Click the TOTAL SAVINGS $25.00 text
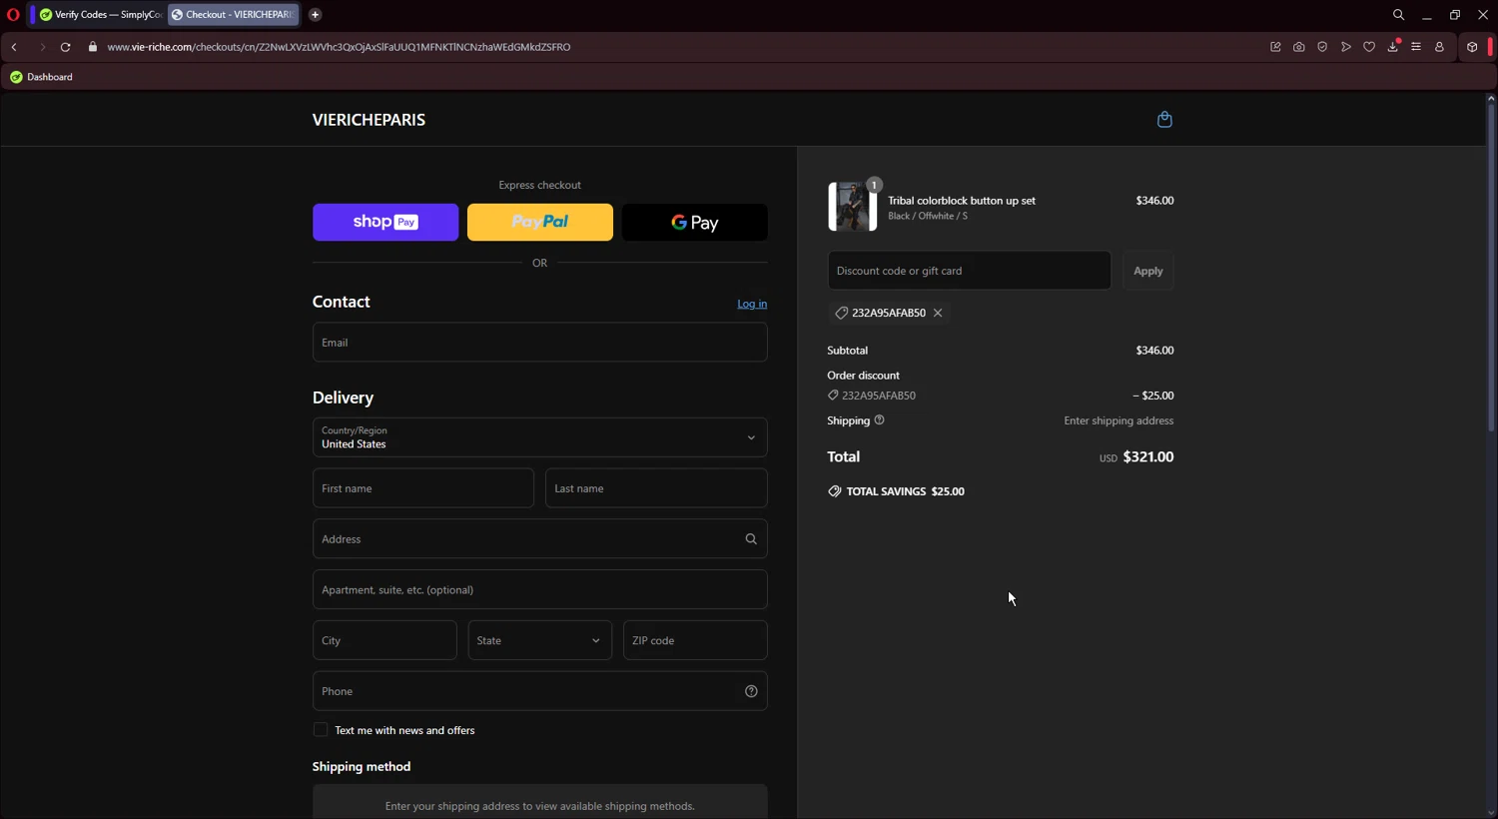The image size is (1498, 819). [x=905, y=491]
